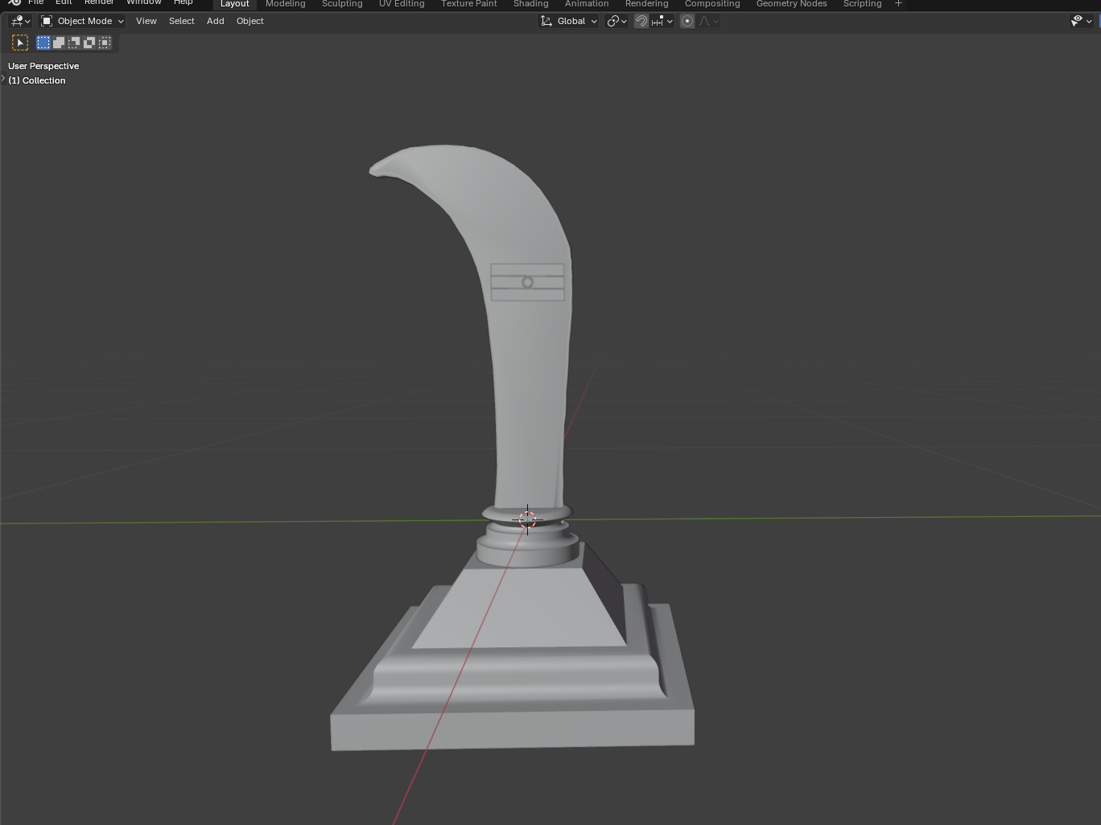
Task: Choose Invert selection mode icon
Action: click(89, 43)
